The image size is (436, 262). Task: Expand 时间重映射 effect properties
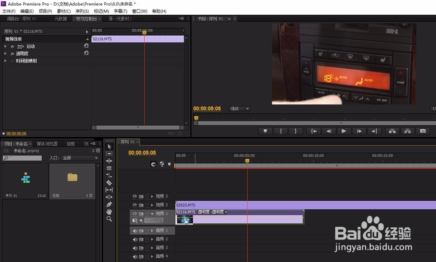click(x=6, y=60)
